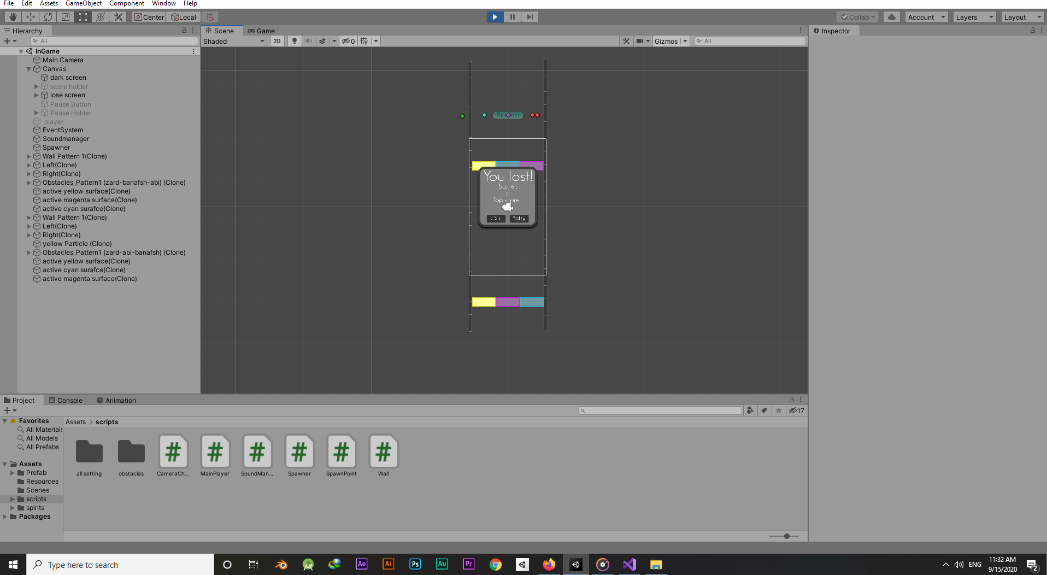Click the Step frame button

click(530, 17)
